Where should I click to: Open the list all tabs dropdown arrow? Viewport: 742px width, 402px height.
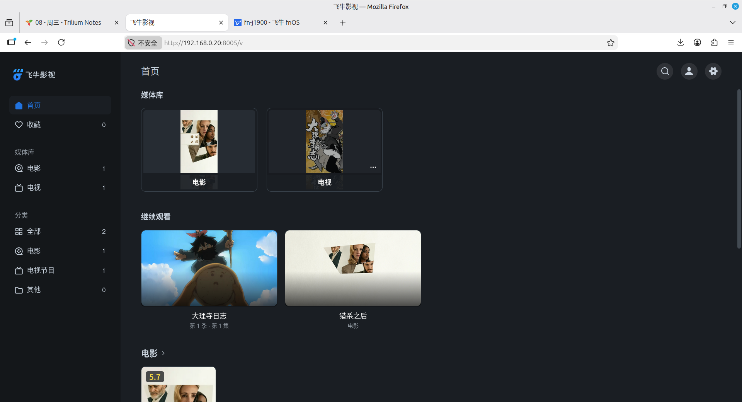[x=732, y=22]
